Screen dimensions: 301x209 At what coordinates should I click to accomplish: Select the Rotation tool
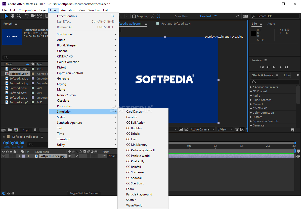pos(27,16)
